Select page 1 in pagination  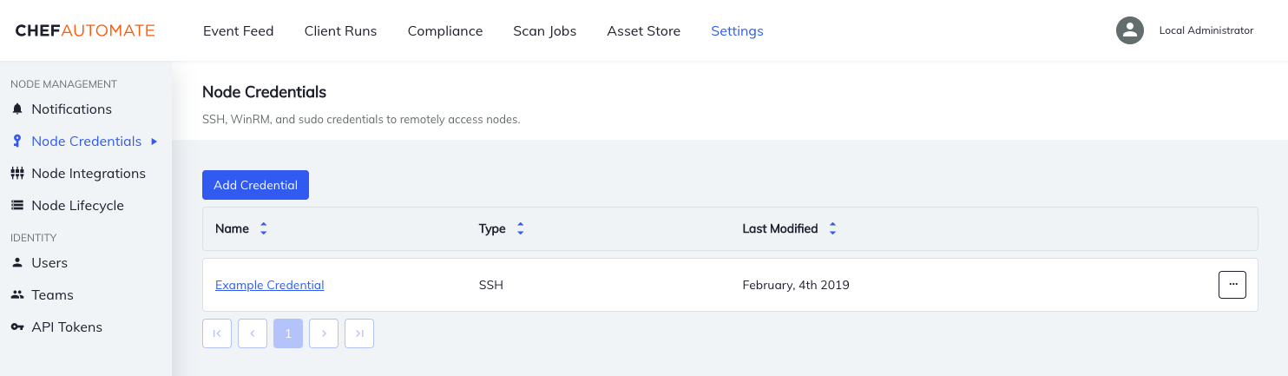[x=288, y=333]
